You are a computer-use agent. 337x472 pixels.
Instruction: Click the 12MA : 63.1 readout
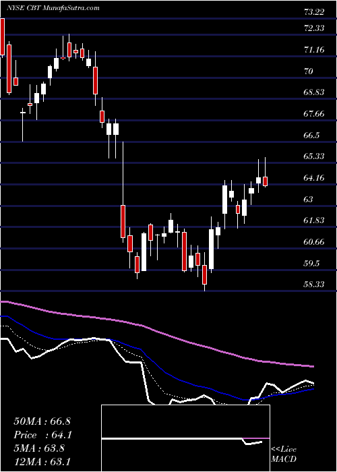point(42,461)
